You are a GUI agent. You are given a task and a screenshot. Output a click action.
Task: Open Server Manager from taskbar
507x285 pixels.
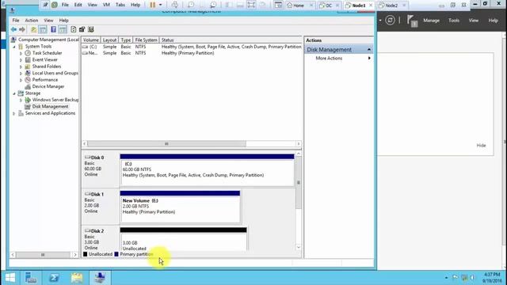click(31, 278)
